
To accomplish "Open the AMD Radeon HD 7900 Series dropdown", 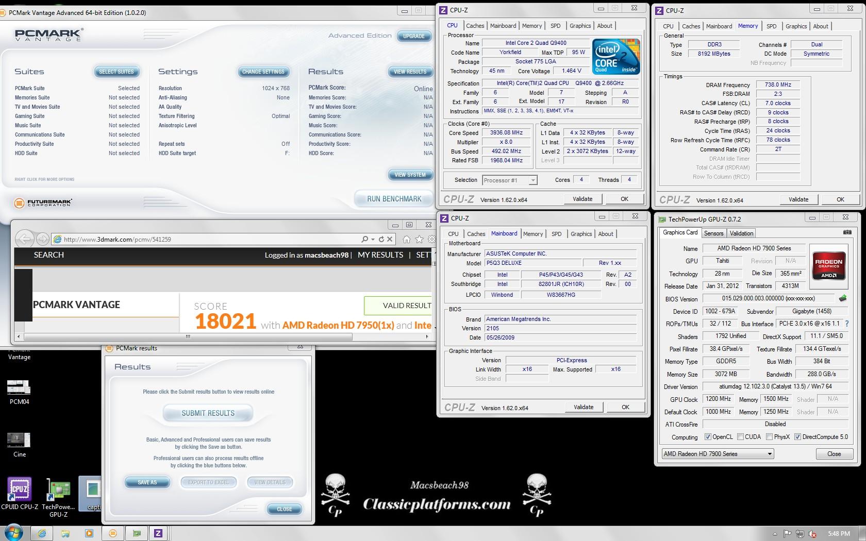I will (x=718, y=454).
